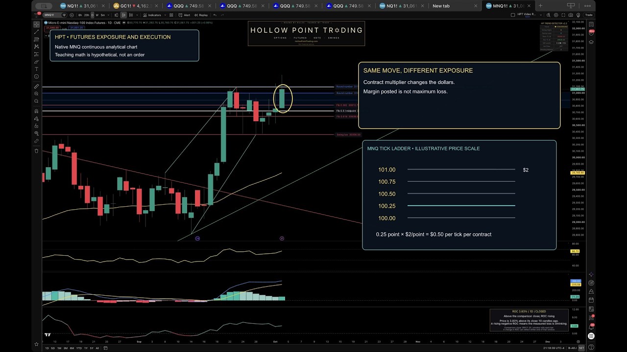Click the trash icon to remove drawings

[36, 151]
